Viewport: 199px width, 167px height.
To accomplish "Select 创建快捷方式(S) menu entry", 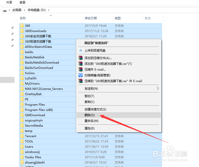I will (x=119, y=109).
